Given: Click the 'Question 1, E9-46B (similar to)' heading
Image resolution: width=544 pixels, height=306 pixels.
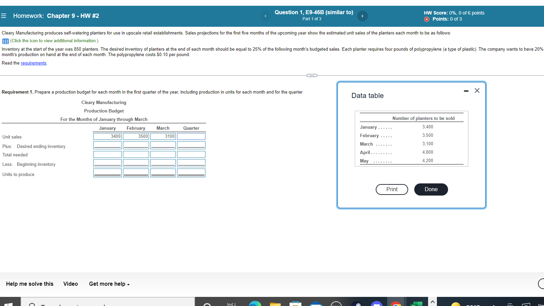Looking at the screenshot, I should [314, 12].
